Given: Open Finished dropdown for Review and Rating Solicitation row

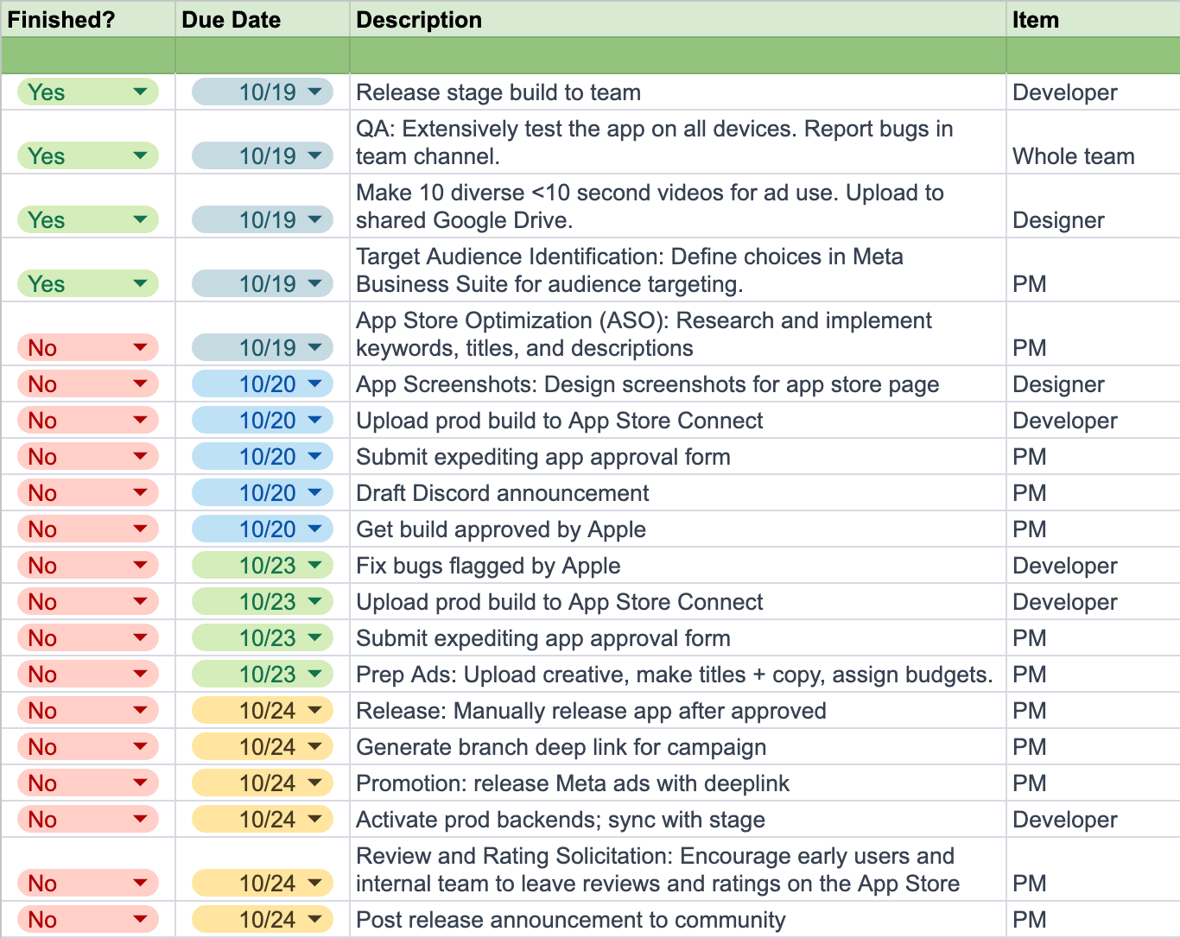Looking at the screenshot, I should click(x=88, y=884).
